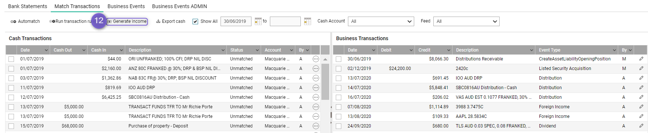
Task: Open Credit column filter arrow
Action: pos(449,50)
